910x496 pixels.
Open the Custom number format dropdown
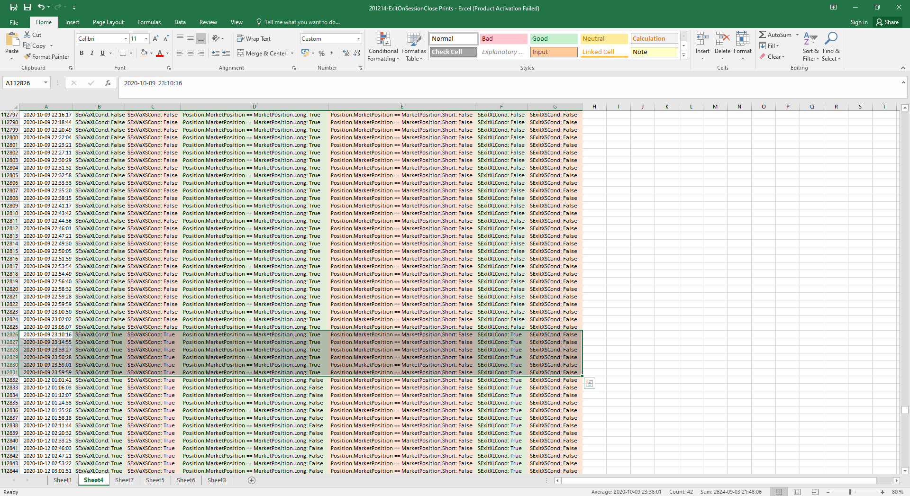tap(358, 39)
